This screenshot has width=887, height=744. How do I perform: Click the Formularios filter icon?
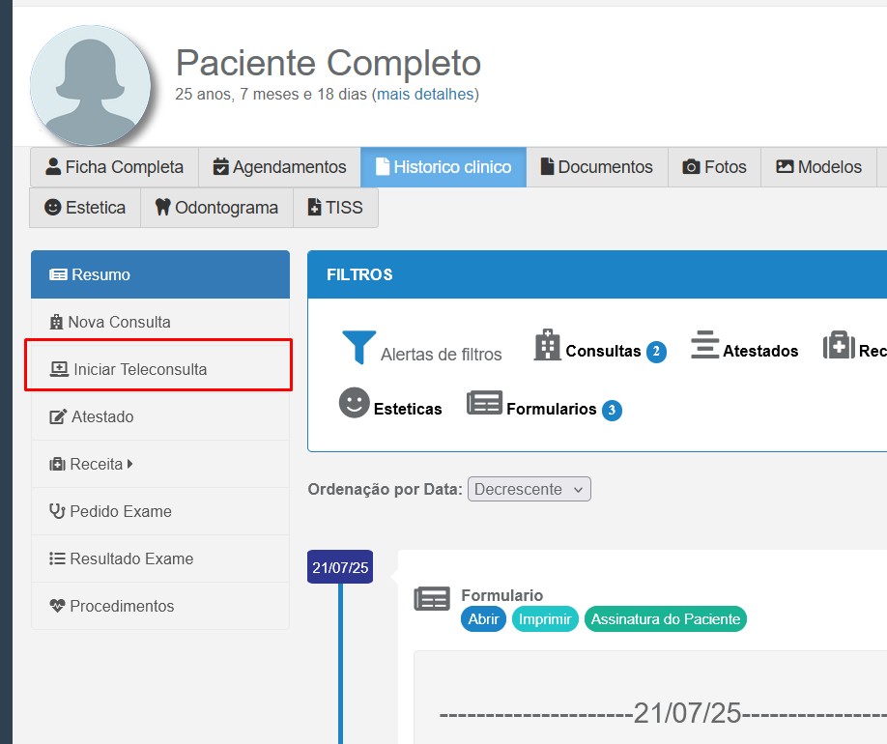tap(484, 403)
